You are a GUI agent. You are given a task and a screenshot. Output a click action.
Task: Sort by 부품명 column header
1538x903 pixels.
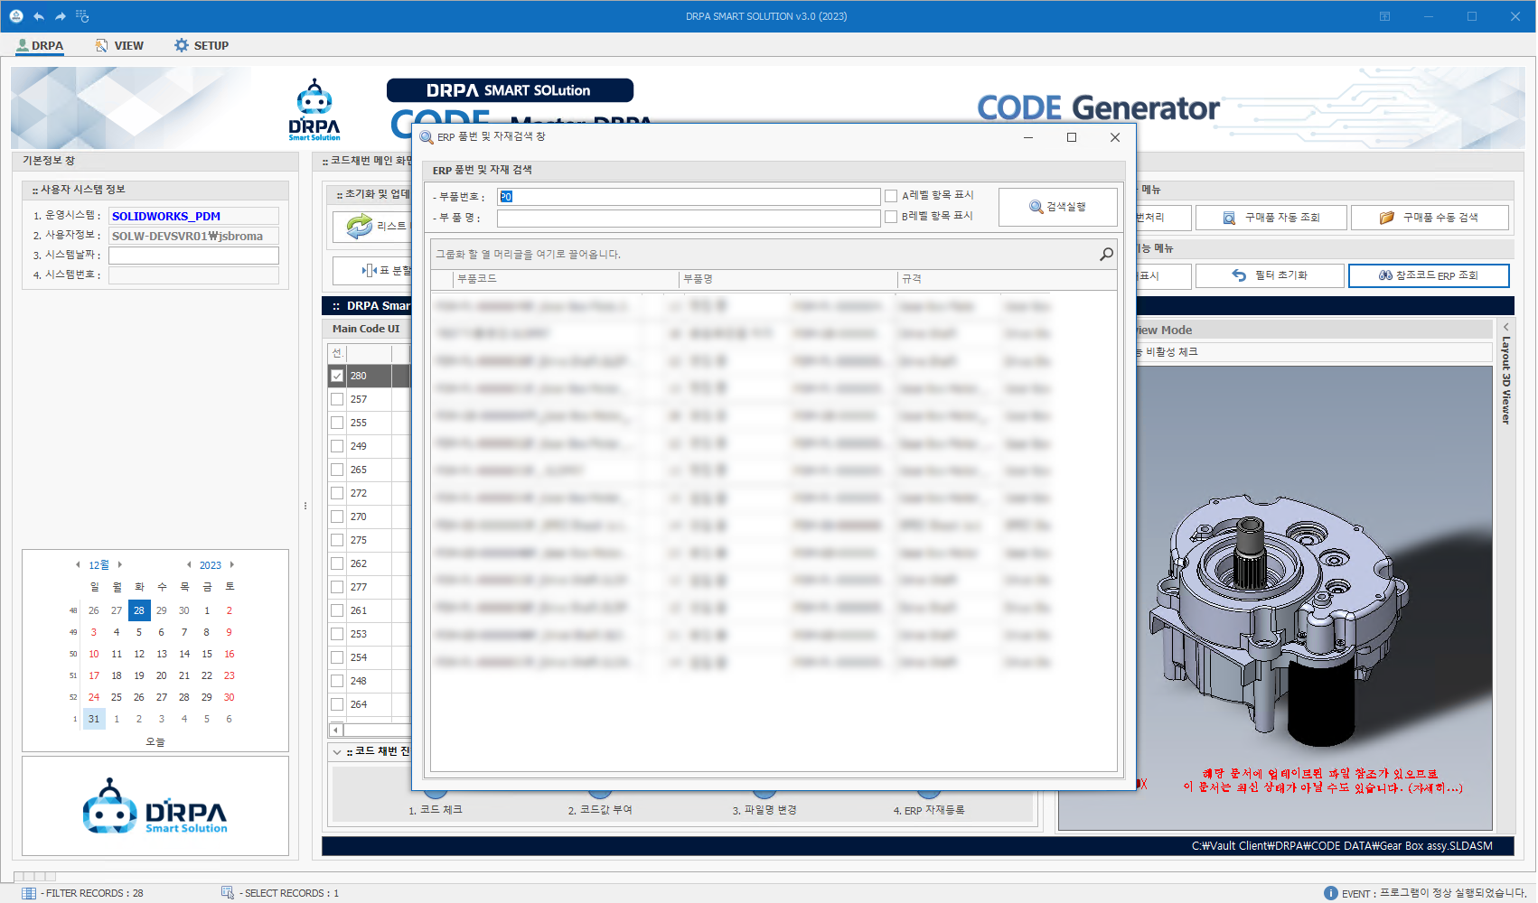788,279
